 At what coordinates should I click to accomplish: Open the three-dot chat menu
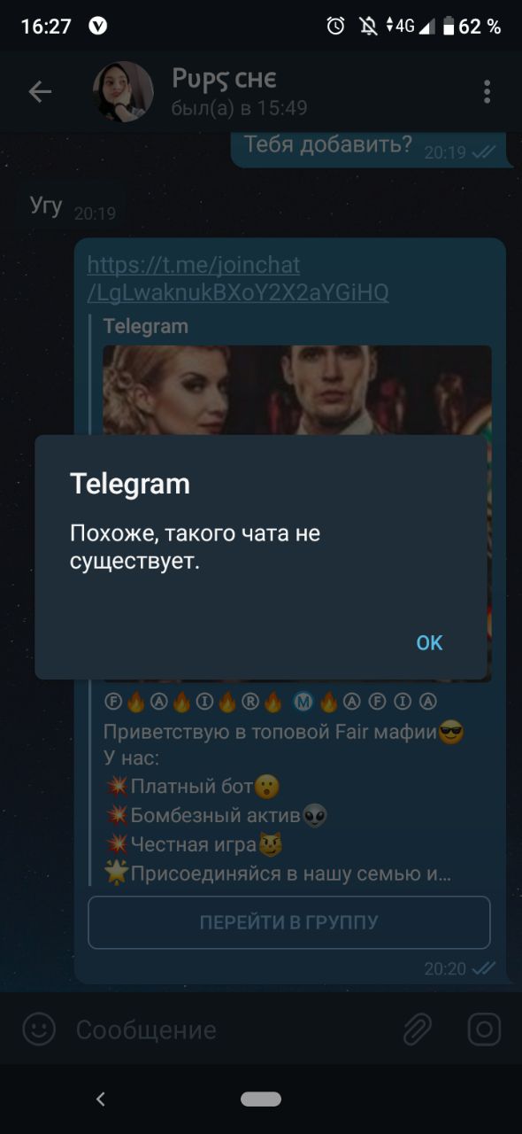[x=487, y=92]
